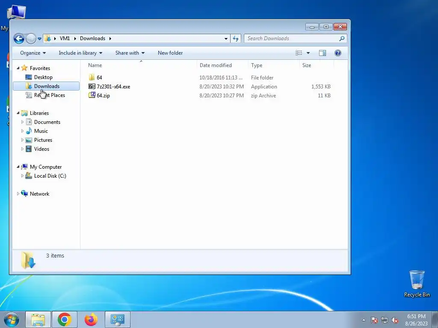Select the 64 folder icon
The image size is (438, 328).
(x=92, y=77)
